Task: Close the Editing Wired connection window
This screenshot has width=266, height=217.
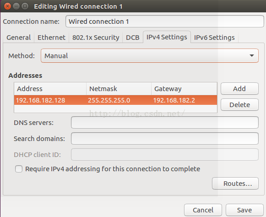Action: click(x=7, y=6)
